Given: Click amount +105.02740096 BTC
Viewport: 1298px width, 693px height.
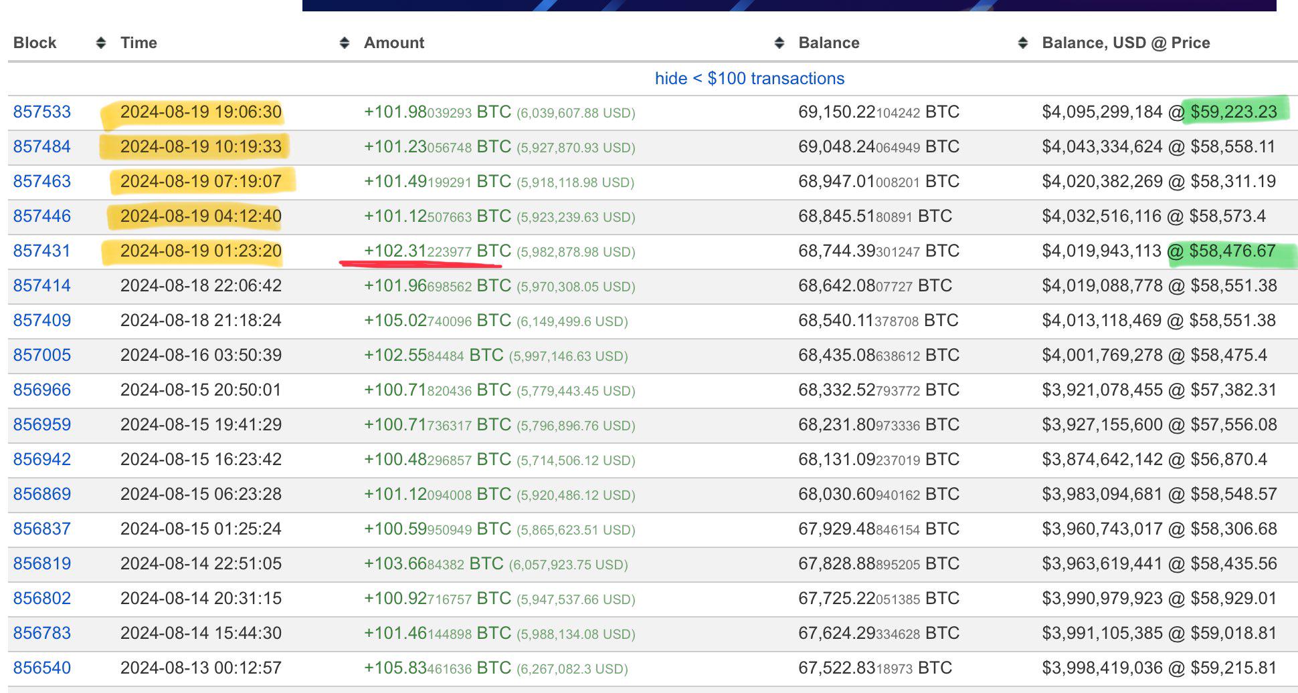Looking at the screenshot, I should tap(438, 320).
